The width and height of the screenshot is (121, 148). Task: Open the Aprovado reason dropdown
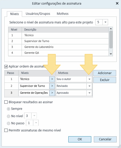89,93
